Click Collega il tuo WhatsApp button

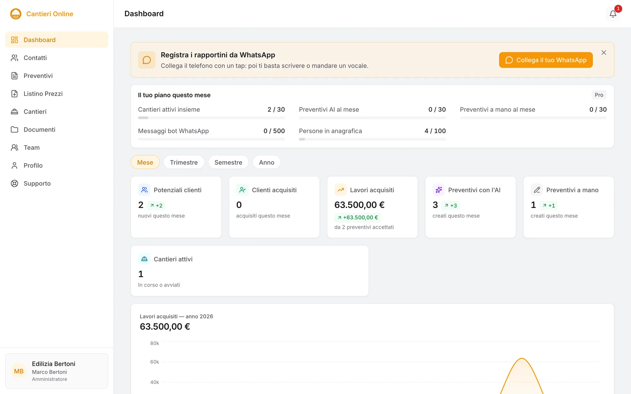pyautogui.click(x=546, y=60)
